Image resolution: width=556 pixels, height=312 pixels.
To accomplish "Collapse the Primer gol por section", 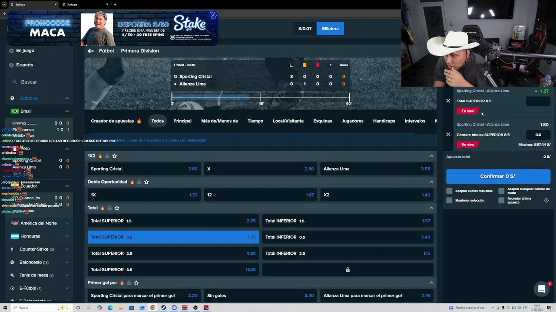I will point(431,283).
